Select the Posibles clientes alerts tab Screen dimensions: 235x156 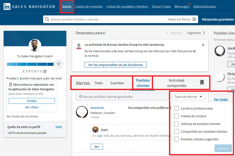tap(143, 83)
